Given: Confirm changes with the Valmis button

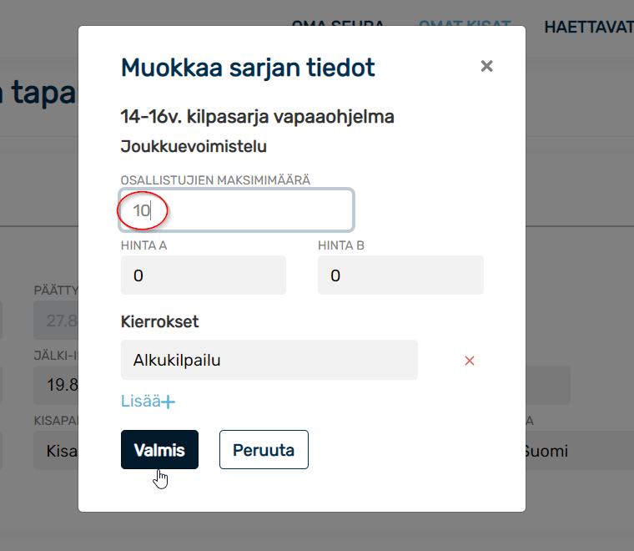Looking at the screenshot, I should [159, 449].
